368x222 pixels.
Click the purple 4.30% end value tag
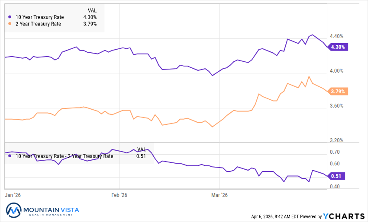click(x=338, y=47)
